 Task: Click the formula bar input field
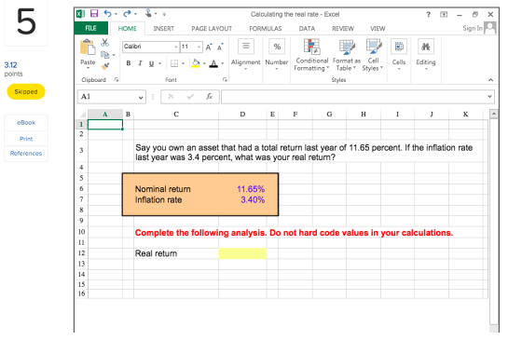[353, 97]
